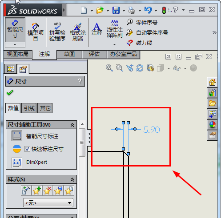Open the Display Style dropdown arrow
The height and width of the screenshot is (218, 221).
(x=169, y=68)
